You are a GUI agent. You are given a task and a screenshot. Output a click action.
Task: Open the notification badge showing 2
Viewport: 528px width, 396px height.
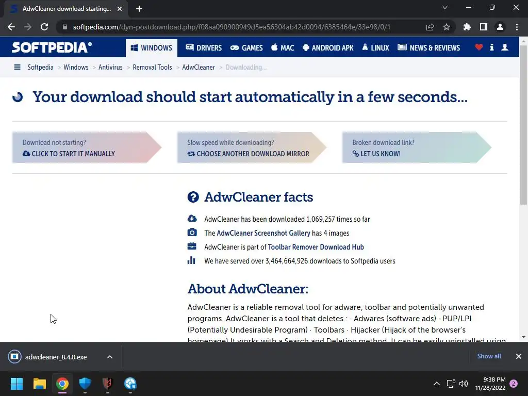(x=514, y=384)
